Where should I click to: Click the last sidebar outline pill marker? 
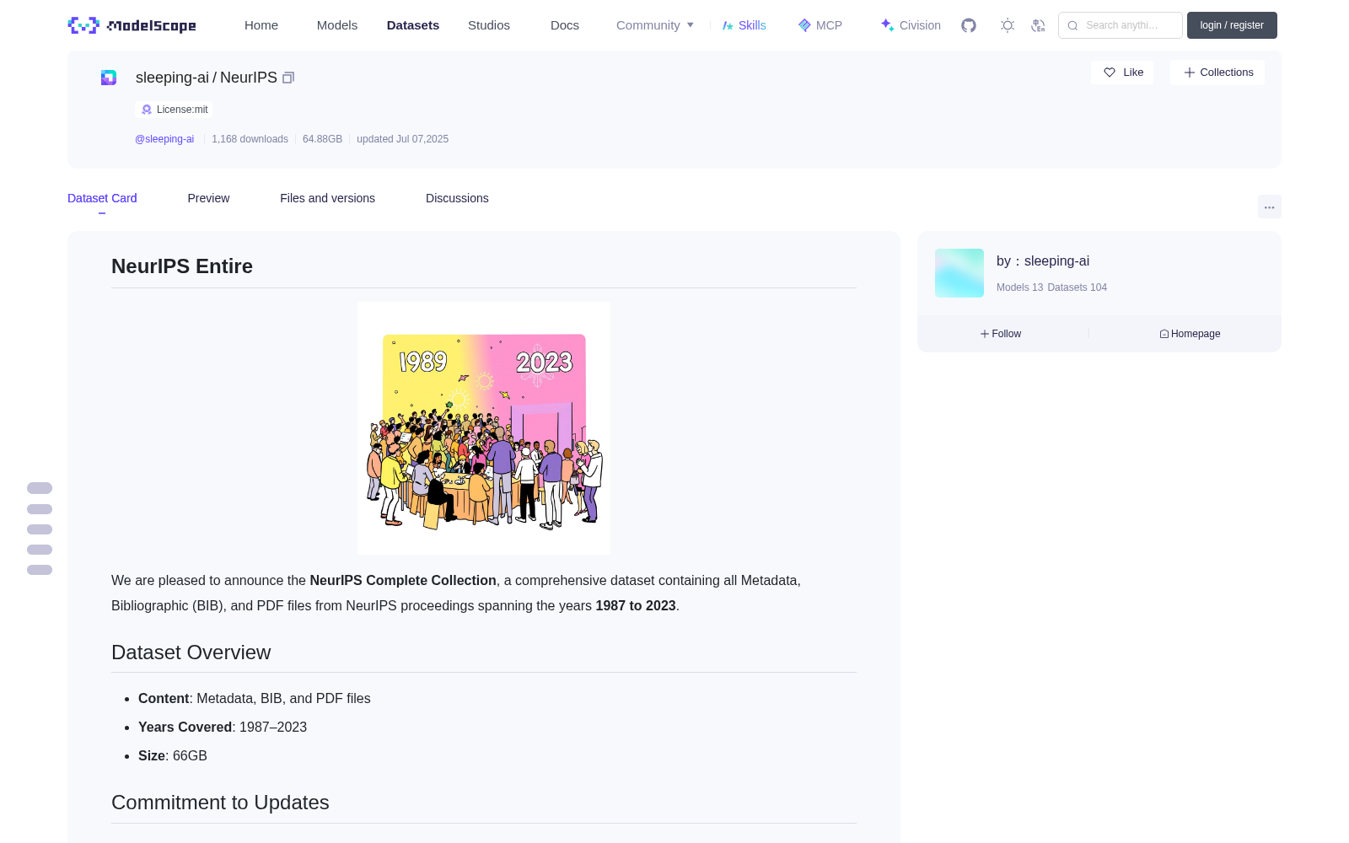(40, 570)
